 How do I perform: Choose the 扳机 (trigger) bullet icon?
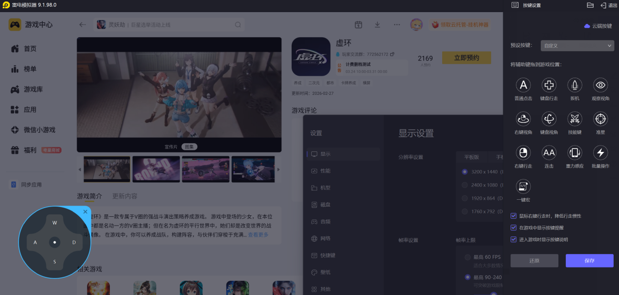[x=575, y=85]
